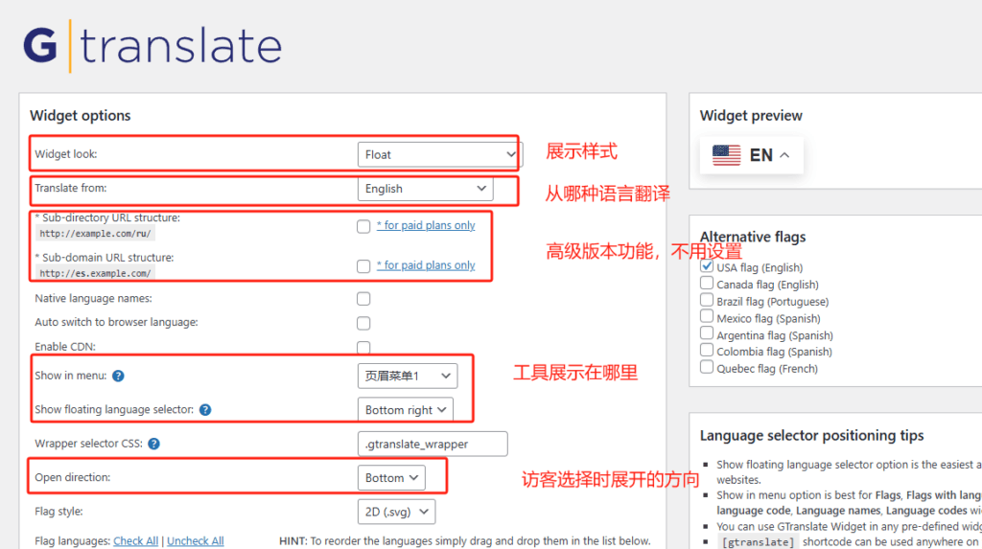Click the Check All link
The image size is (982, 549).
[135, 541]
